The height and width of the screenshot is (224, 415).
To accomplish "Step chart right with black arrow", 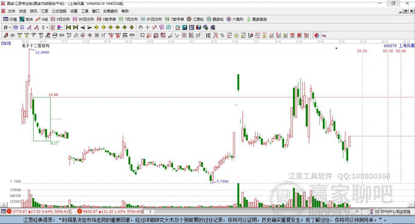I will (90, 27).
